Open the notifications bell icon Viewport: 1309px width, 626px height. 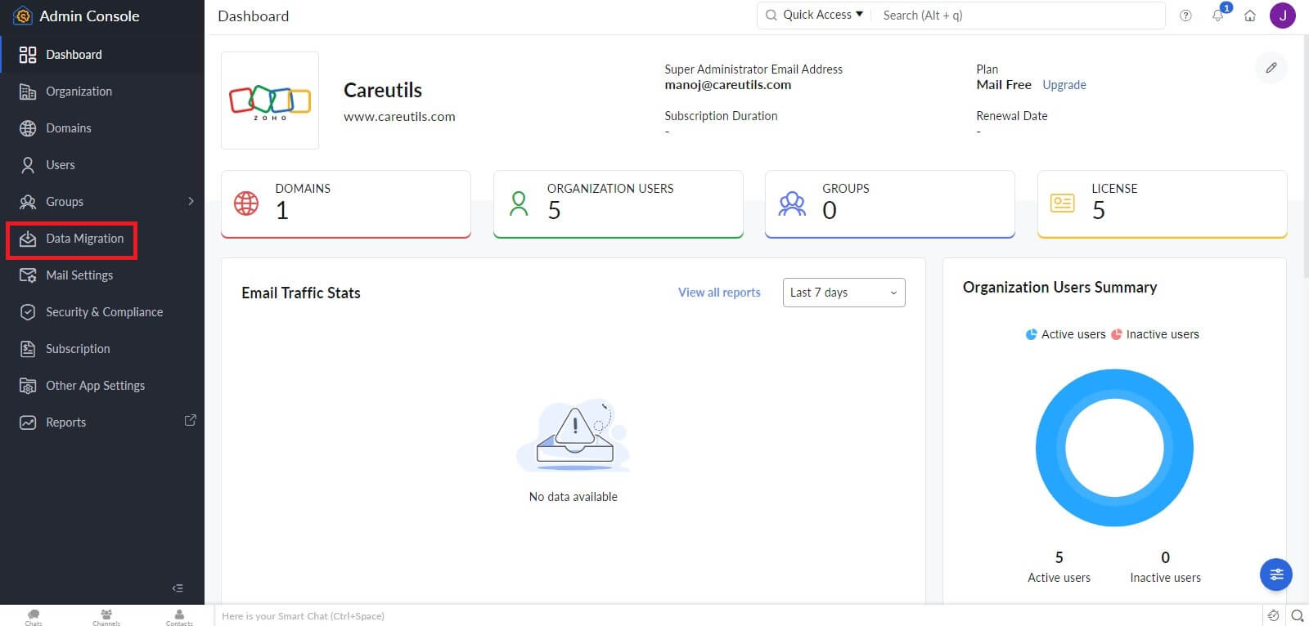click(x=1218, y=16)
